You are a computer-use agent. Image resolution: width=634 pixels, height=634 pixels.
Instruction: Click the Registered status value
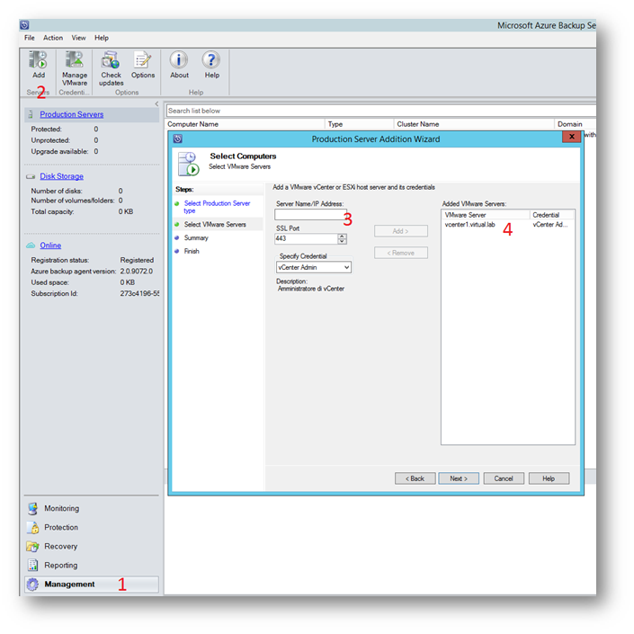137,260
